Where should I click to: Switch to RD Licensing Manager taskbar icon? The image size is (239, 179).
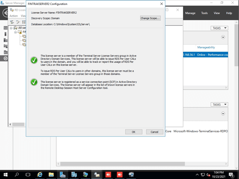point(97,174)
